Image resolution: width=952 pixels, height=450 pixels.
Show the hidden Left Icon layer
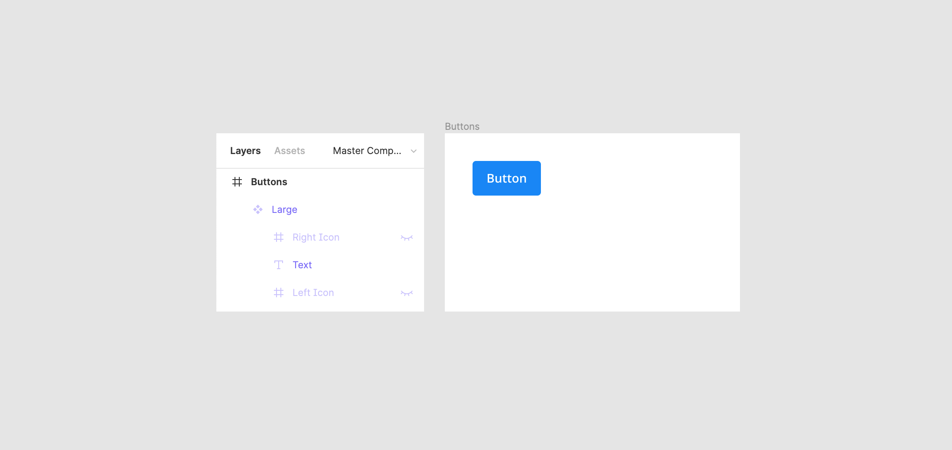pyautogui.click(x=407, y=293)
